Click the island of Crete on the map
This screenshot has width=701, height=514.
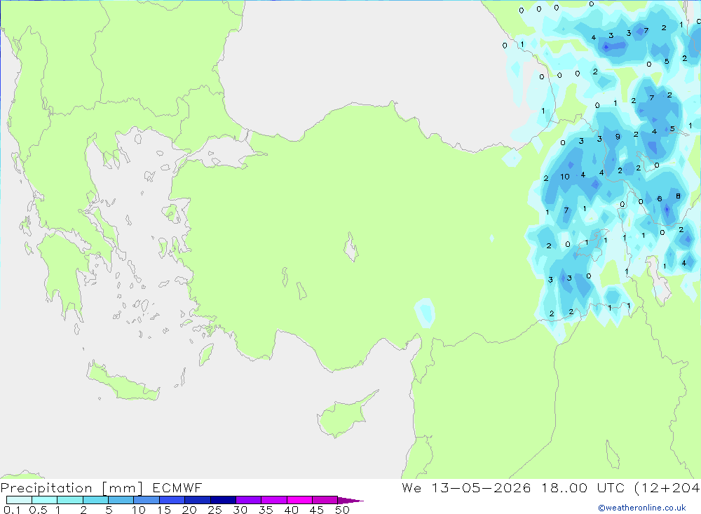pyautogui.click(x=123, y=381)
